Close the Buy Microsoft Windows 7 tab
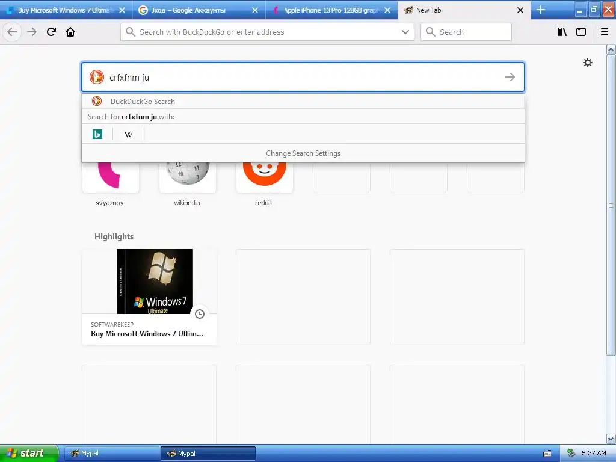Image resolution: width=616 pixels, height=462 pixels. [x=122, y=10]
